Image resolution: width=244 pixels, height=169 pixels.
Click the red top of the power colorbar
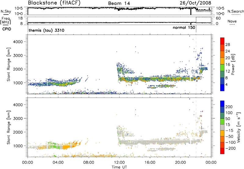pyautogui.click(x=222, y=41)
